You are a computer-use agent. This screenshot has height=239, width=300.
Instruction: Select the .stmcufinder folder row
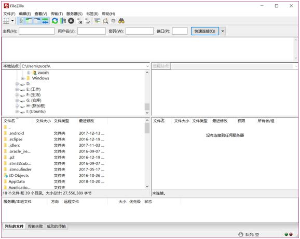coord(74,170)
